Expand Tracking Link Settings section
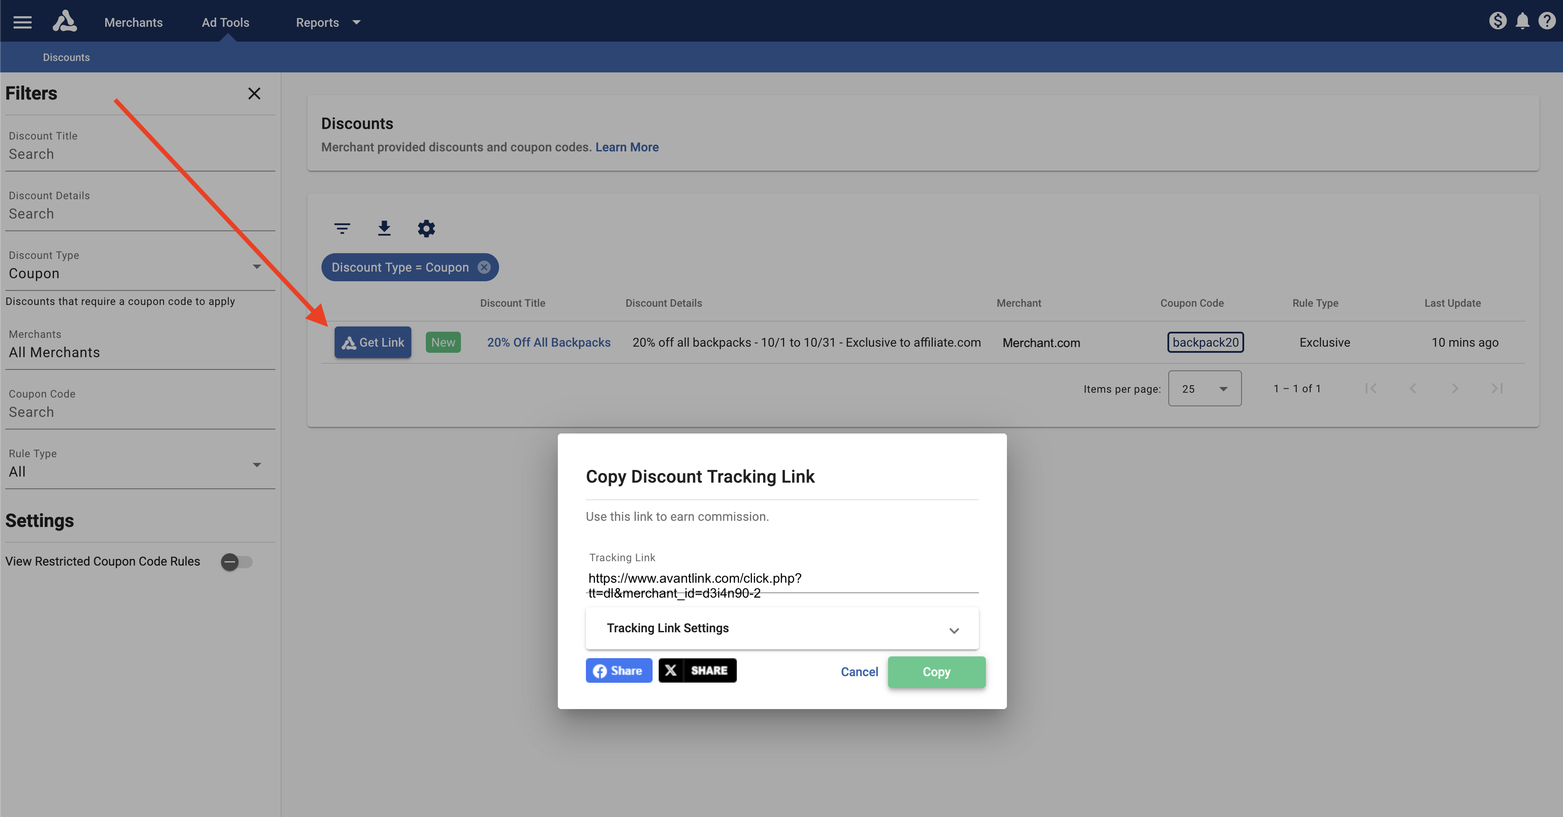 click(x=781, y=628)
